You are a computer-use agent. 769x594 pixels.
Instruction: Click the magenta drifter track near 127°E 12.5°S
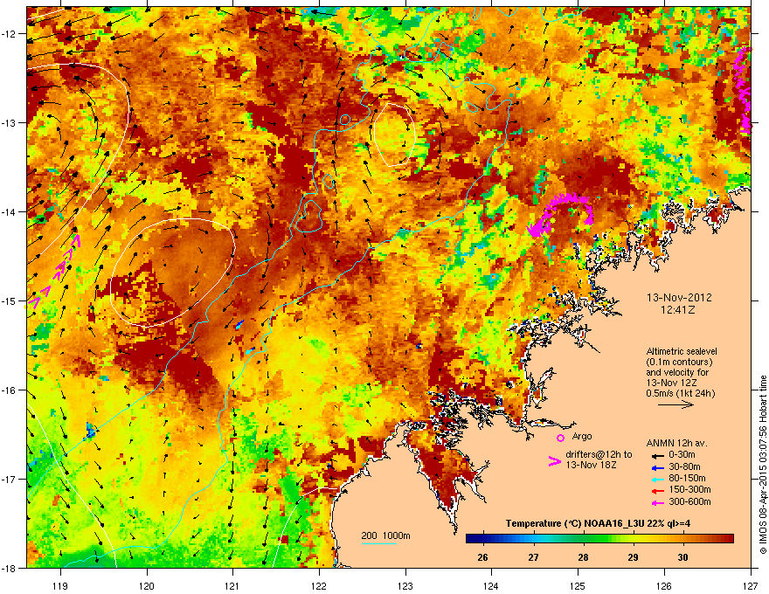coord(742,90)
